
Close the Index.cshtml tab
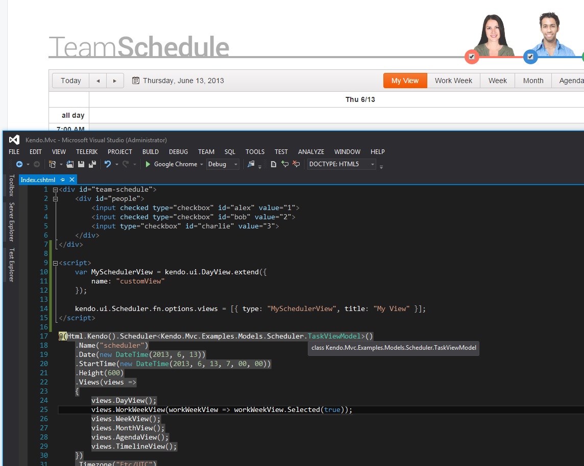click(72, 179)
